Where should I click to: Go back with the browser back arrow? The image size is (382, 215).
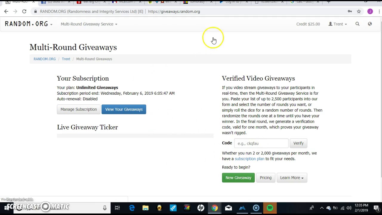(x=6, y=11)
